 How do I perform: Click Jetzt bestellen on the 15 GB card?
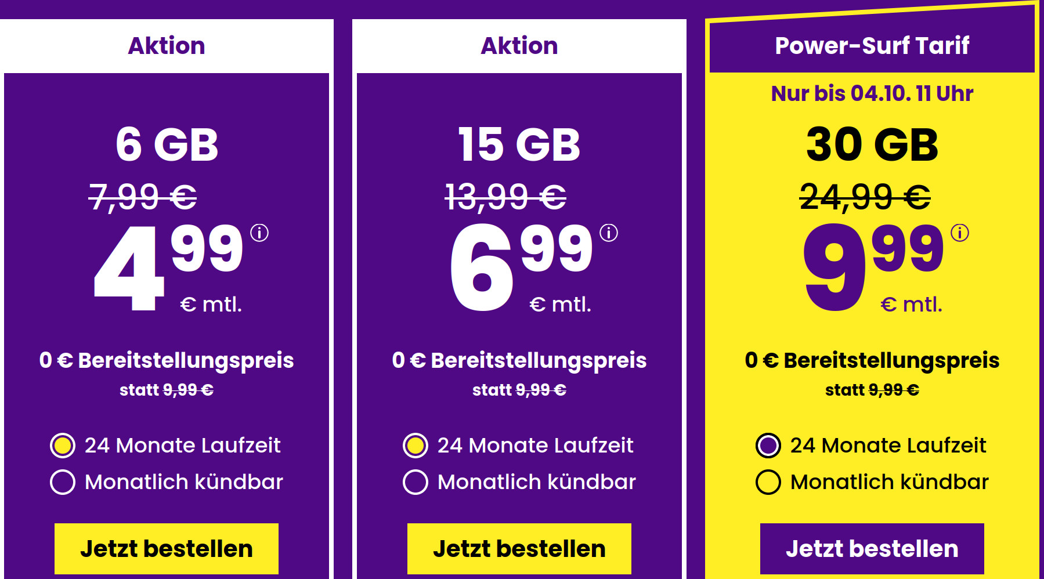pyautogui.click(x=518, y=548)
